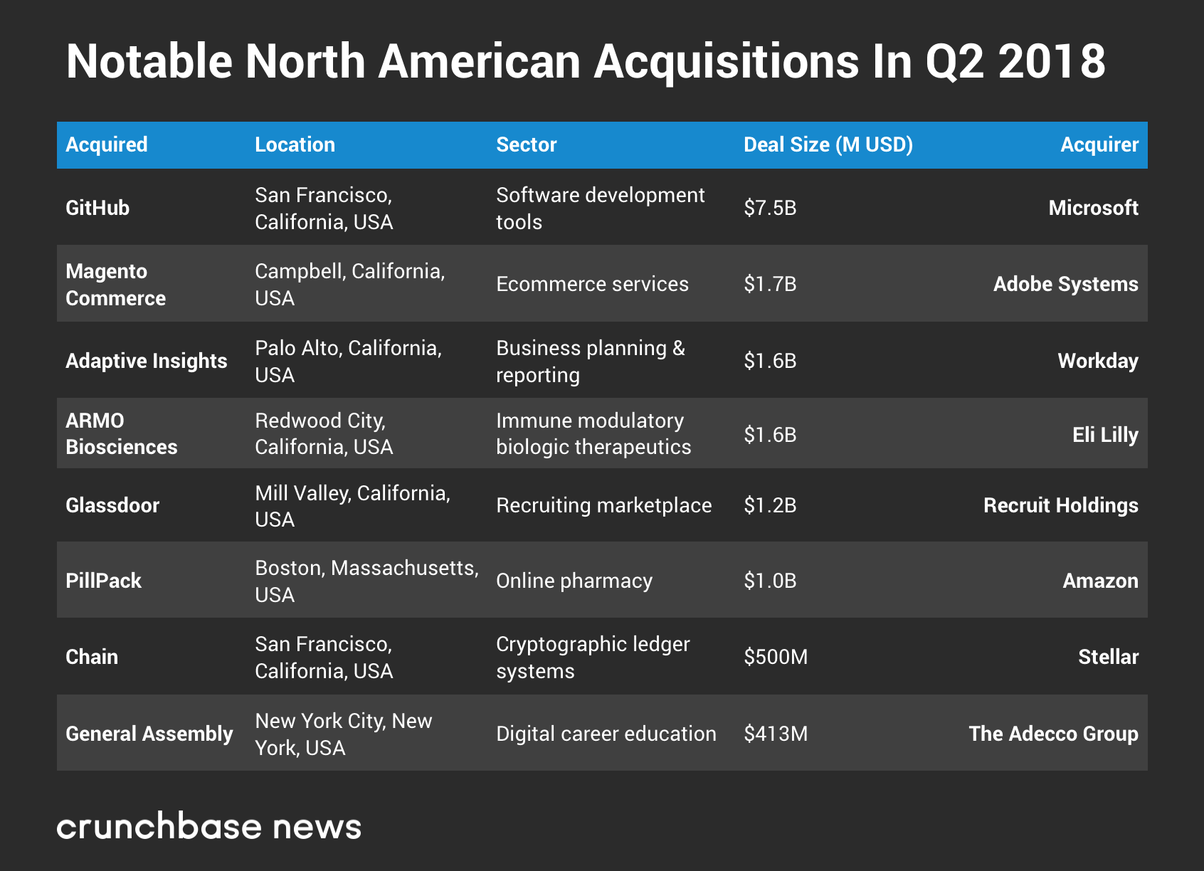Click the Glassdoor company name
The height and width of the screenshot is (871, 1204).
(112, 505)
